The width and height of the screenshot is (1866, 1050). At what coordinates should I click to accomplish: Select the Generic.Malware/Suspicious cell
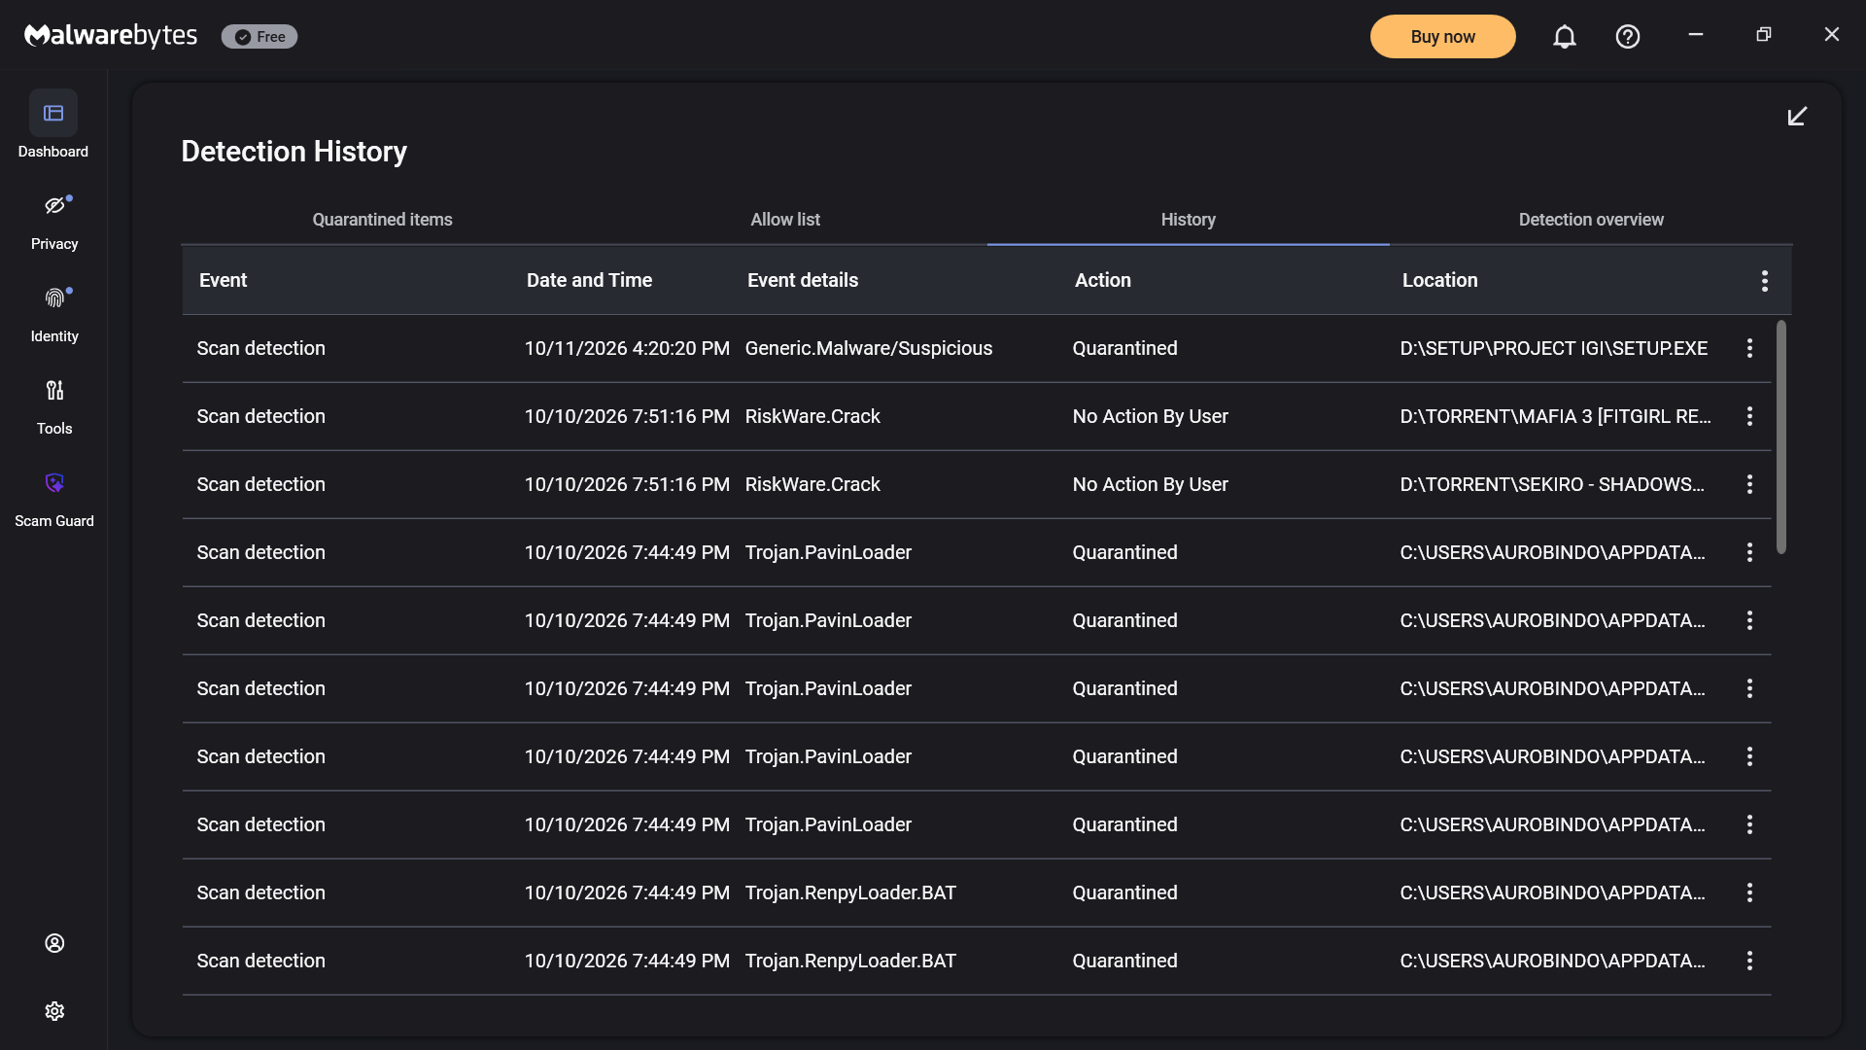pos(869,348)
